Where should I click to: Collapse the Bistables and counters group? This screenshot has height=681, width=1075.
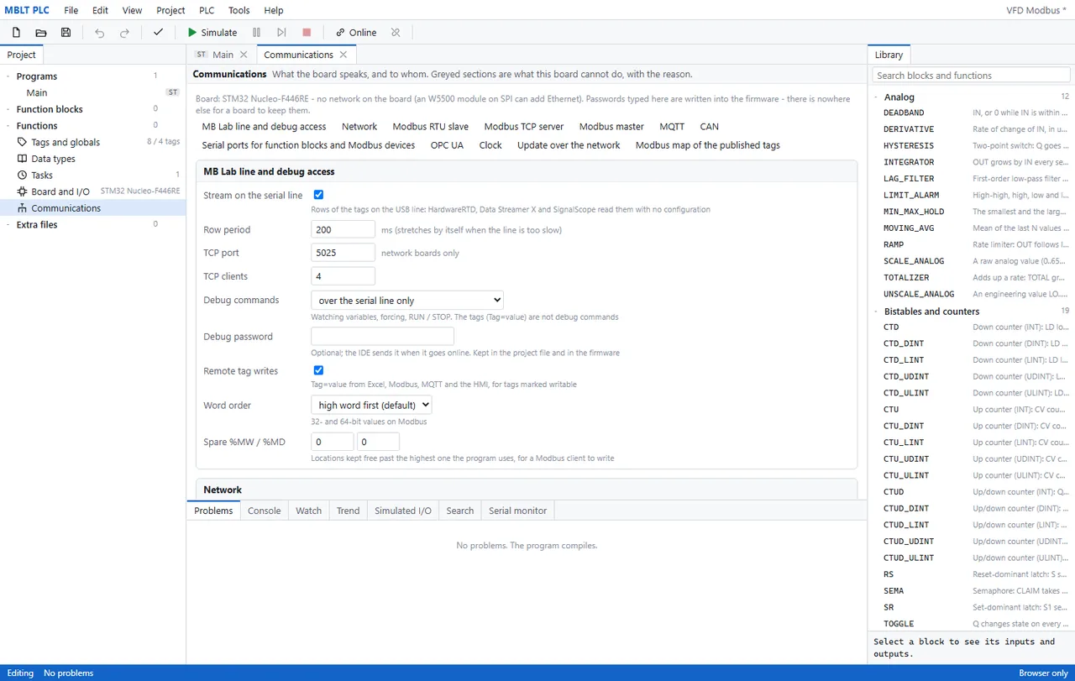coord(876,312)
